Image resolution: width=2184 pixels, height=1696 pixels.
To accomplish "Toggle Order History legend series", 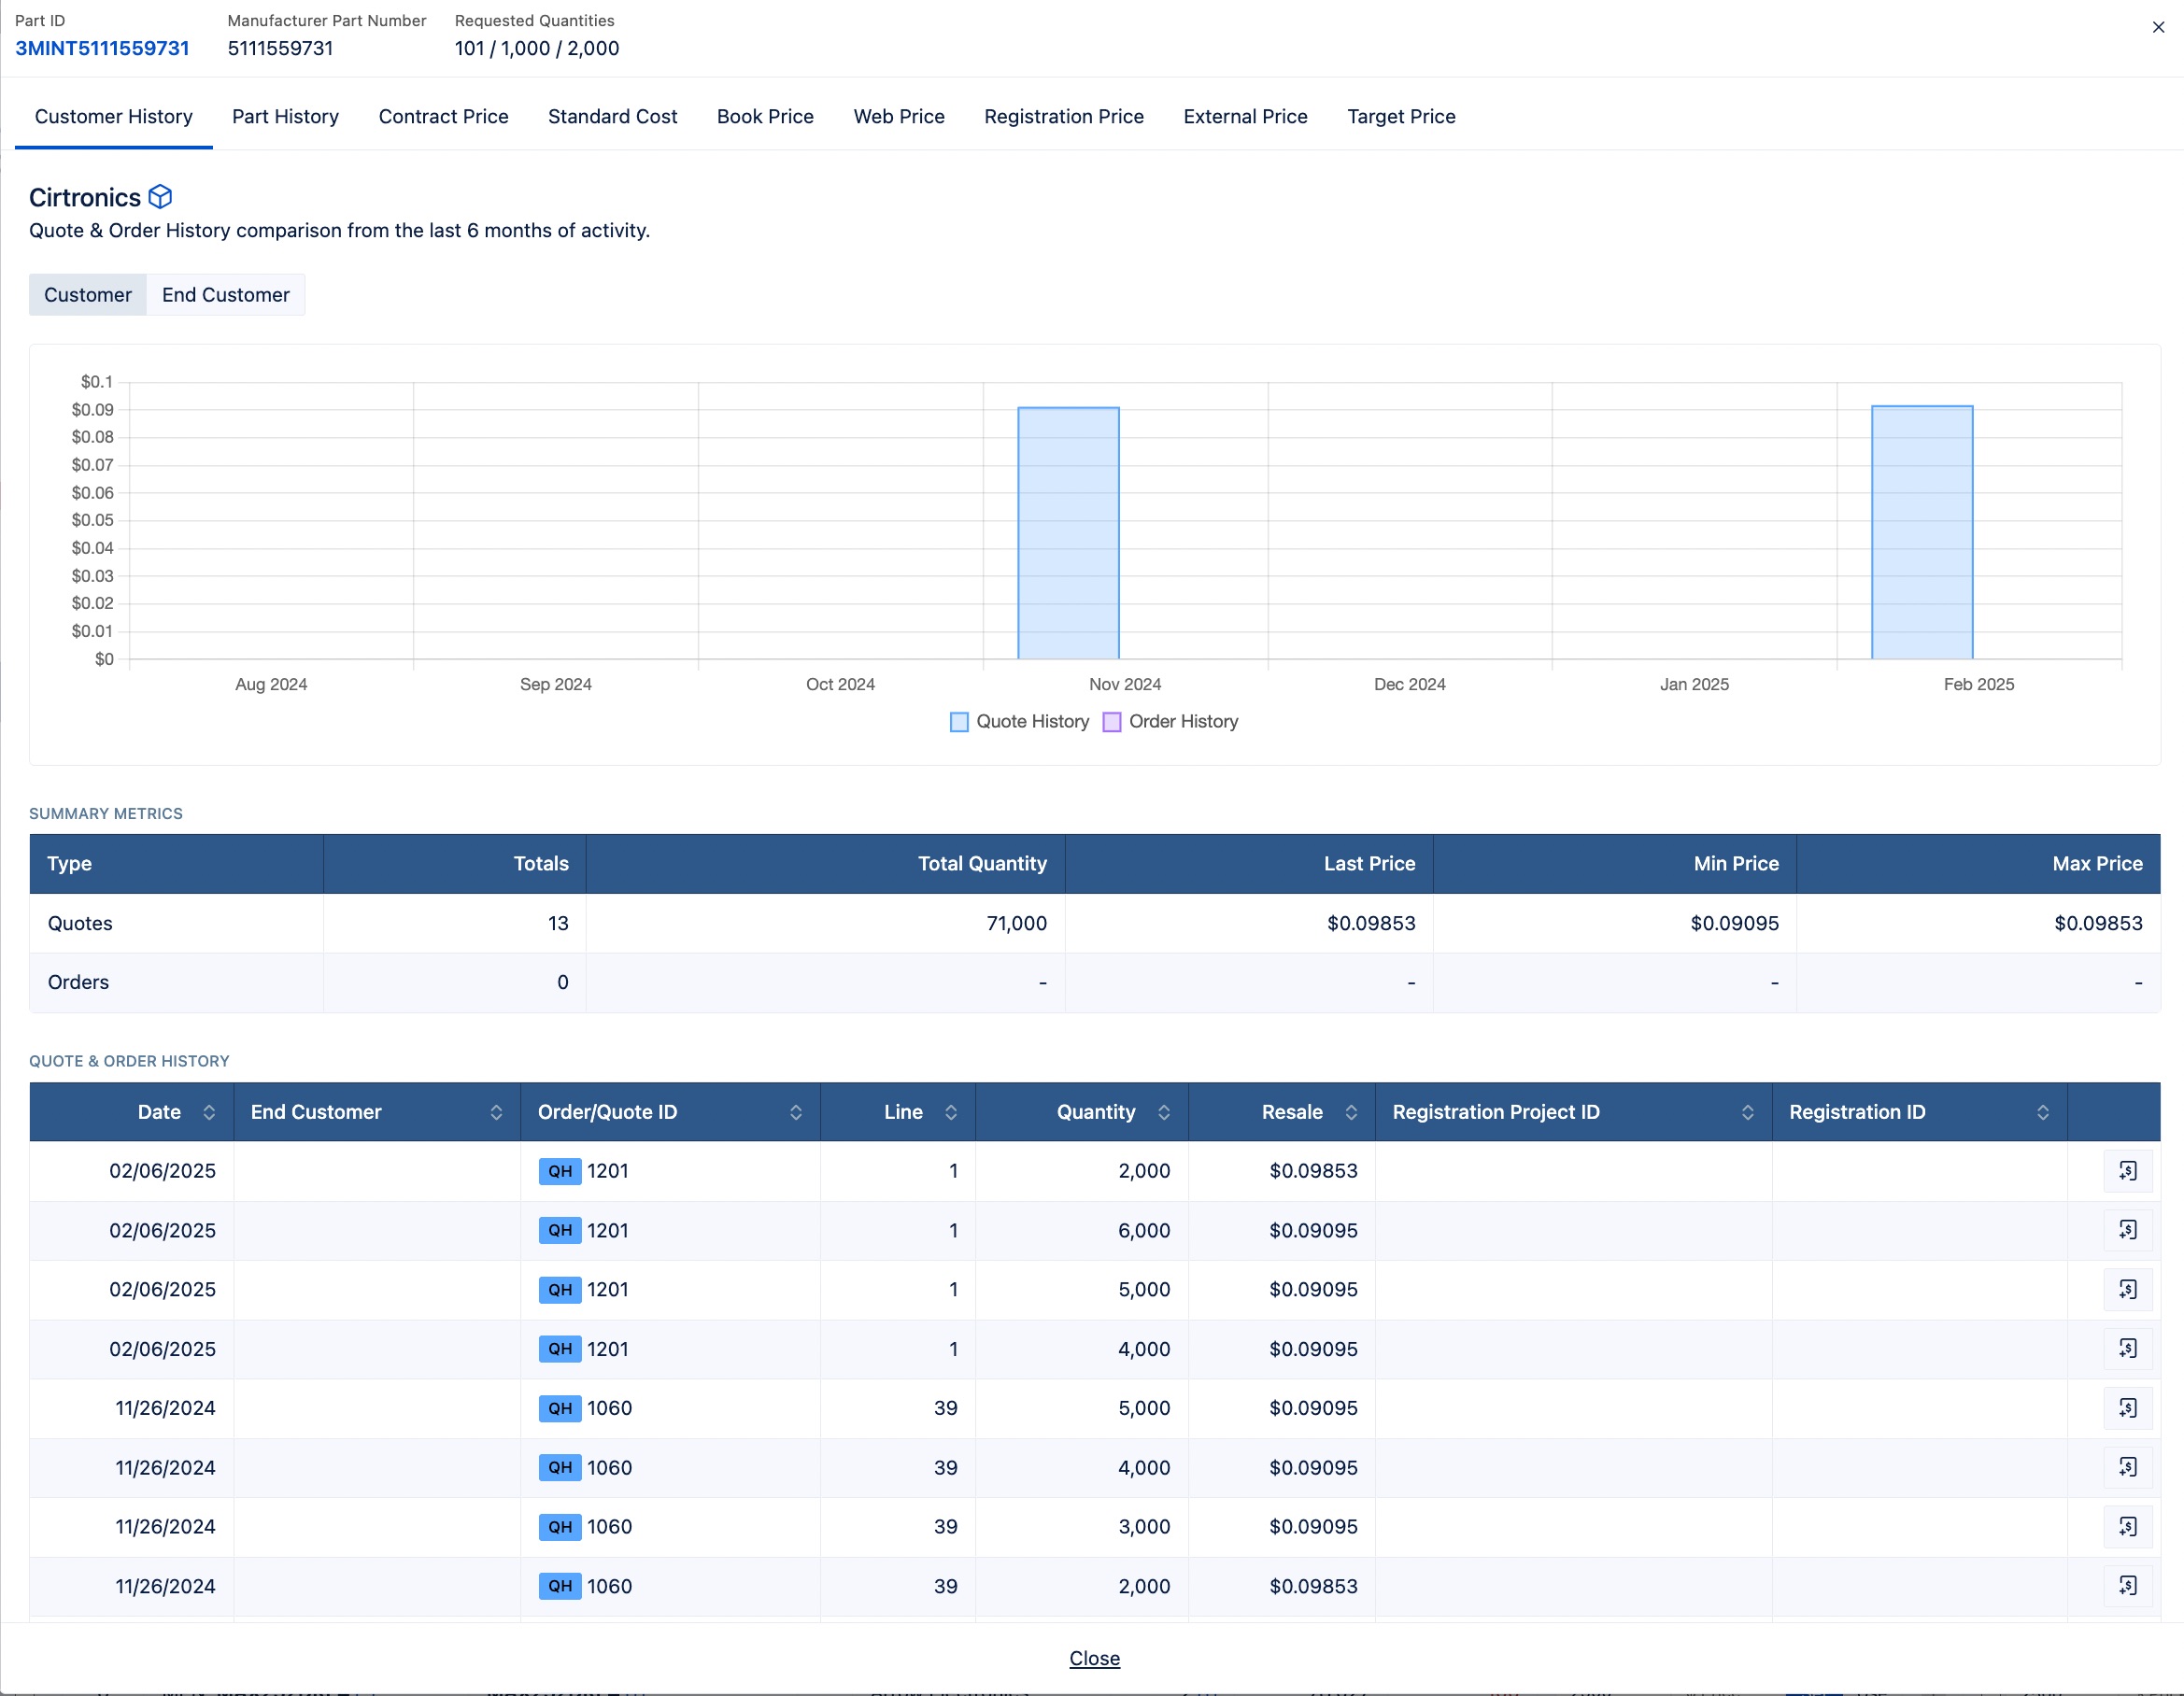I will tap(1170, 722).
